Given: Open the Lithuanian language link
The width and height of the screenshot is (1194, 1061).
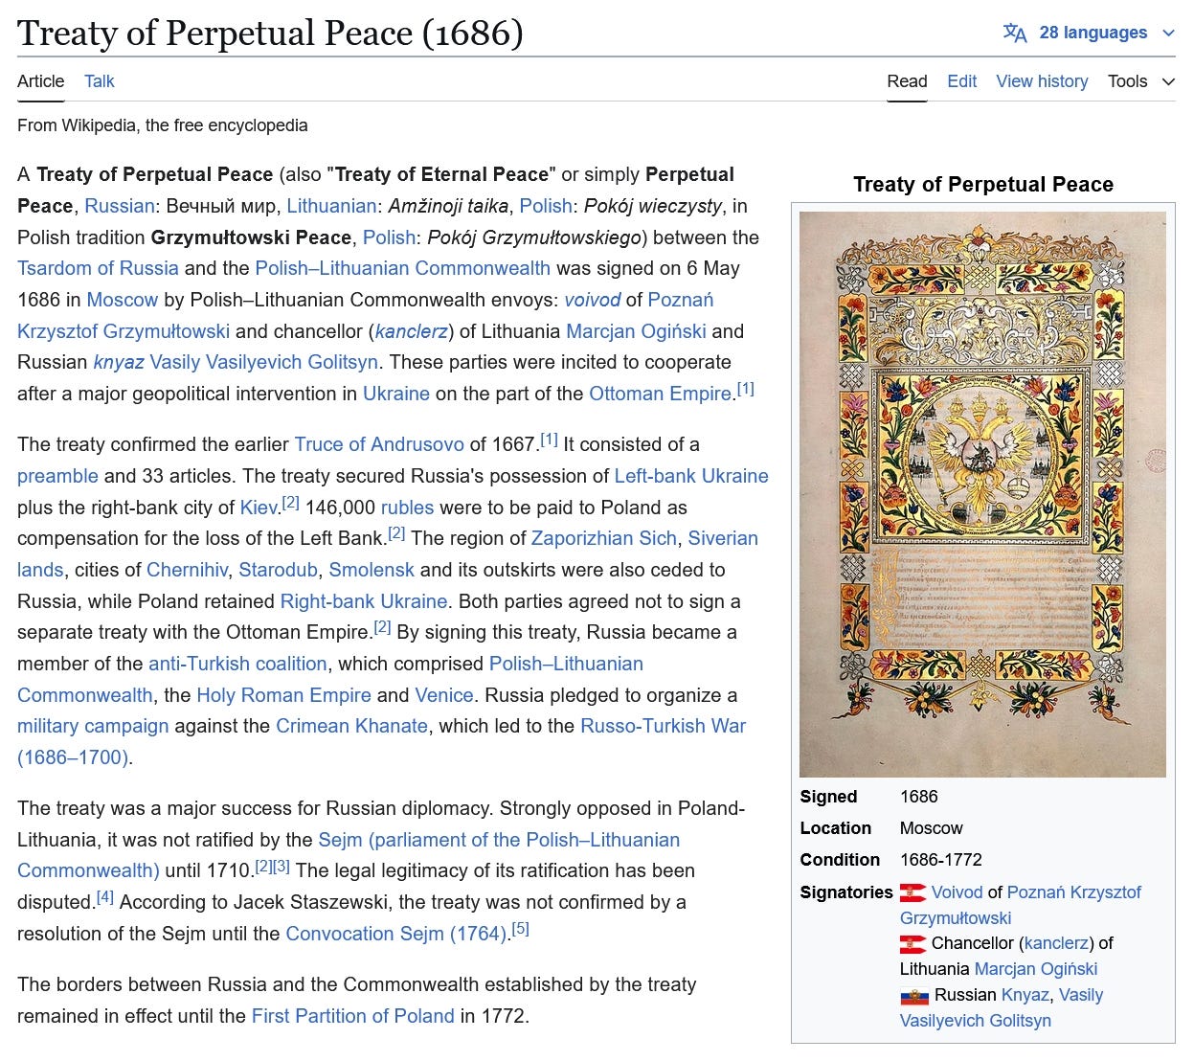Looking at the screenshot, I should pyautogui.click(x=331, y=206).
